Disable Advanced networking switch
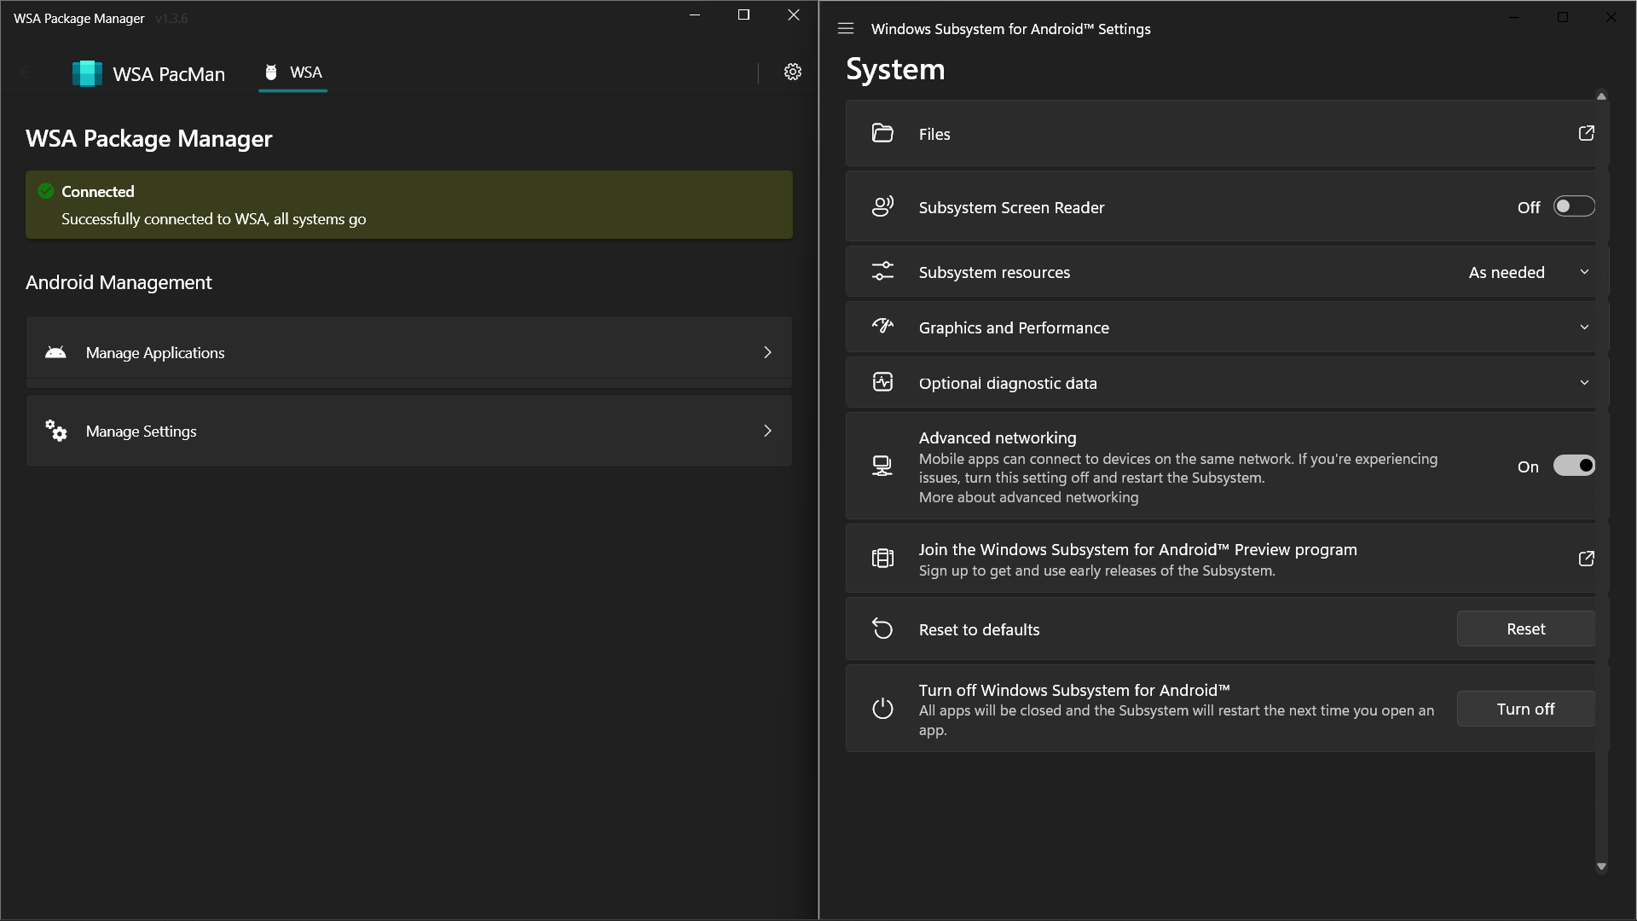The image size is (1637, 921). tap(1573, 466)
